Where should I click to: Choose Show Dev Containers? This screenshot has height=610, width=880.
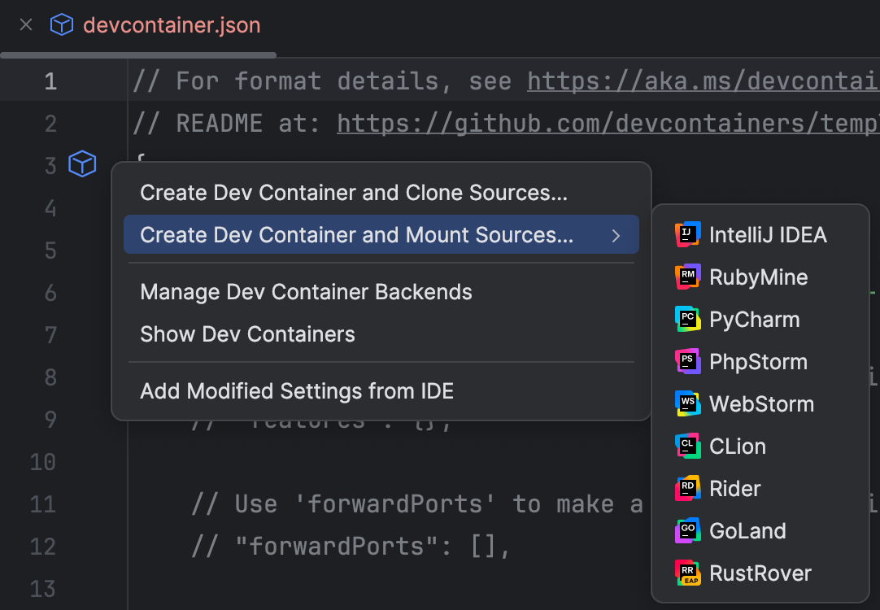click(248, 333)
